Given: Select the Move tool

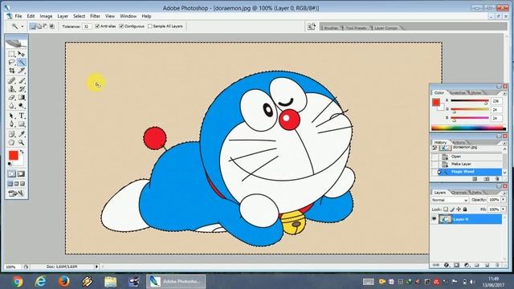Looking at the screenshot, I should [x=22, y=54].
